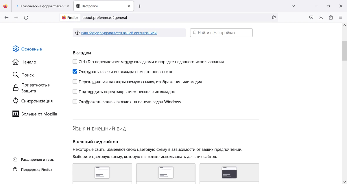Select the dark color scheme thumbnail
Image resolution: width=347 pixels, height=184 pixels.
[x=229, y=173]
